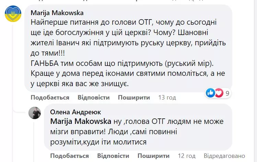Click the 12 год timestamp
The height and width of the screenshot is (162, 257).
186,155
